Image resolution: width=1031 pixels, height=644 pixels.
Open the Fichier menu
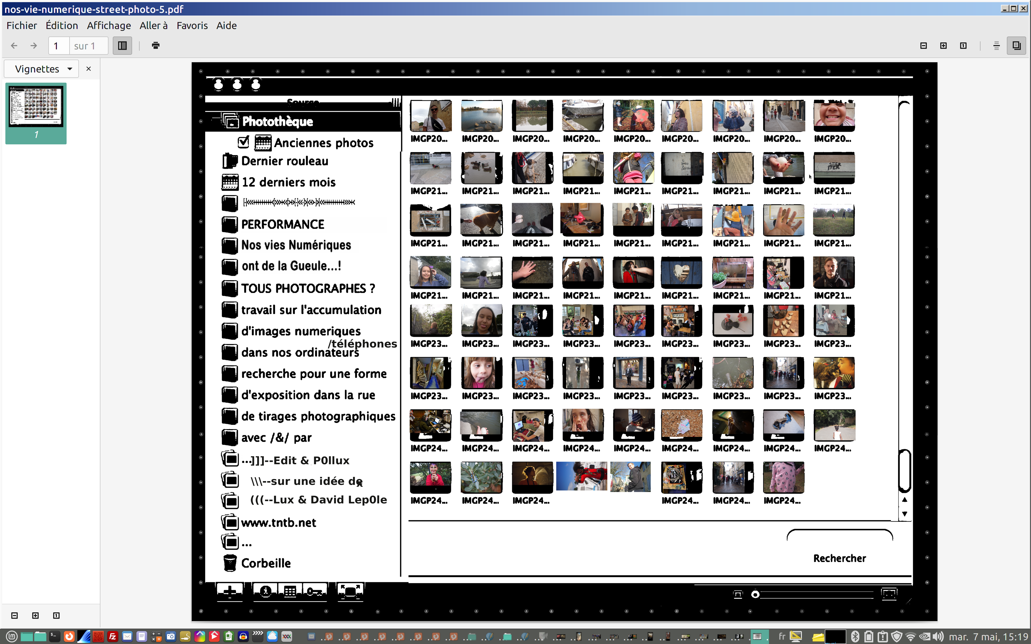pos(22,25)
